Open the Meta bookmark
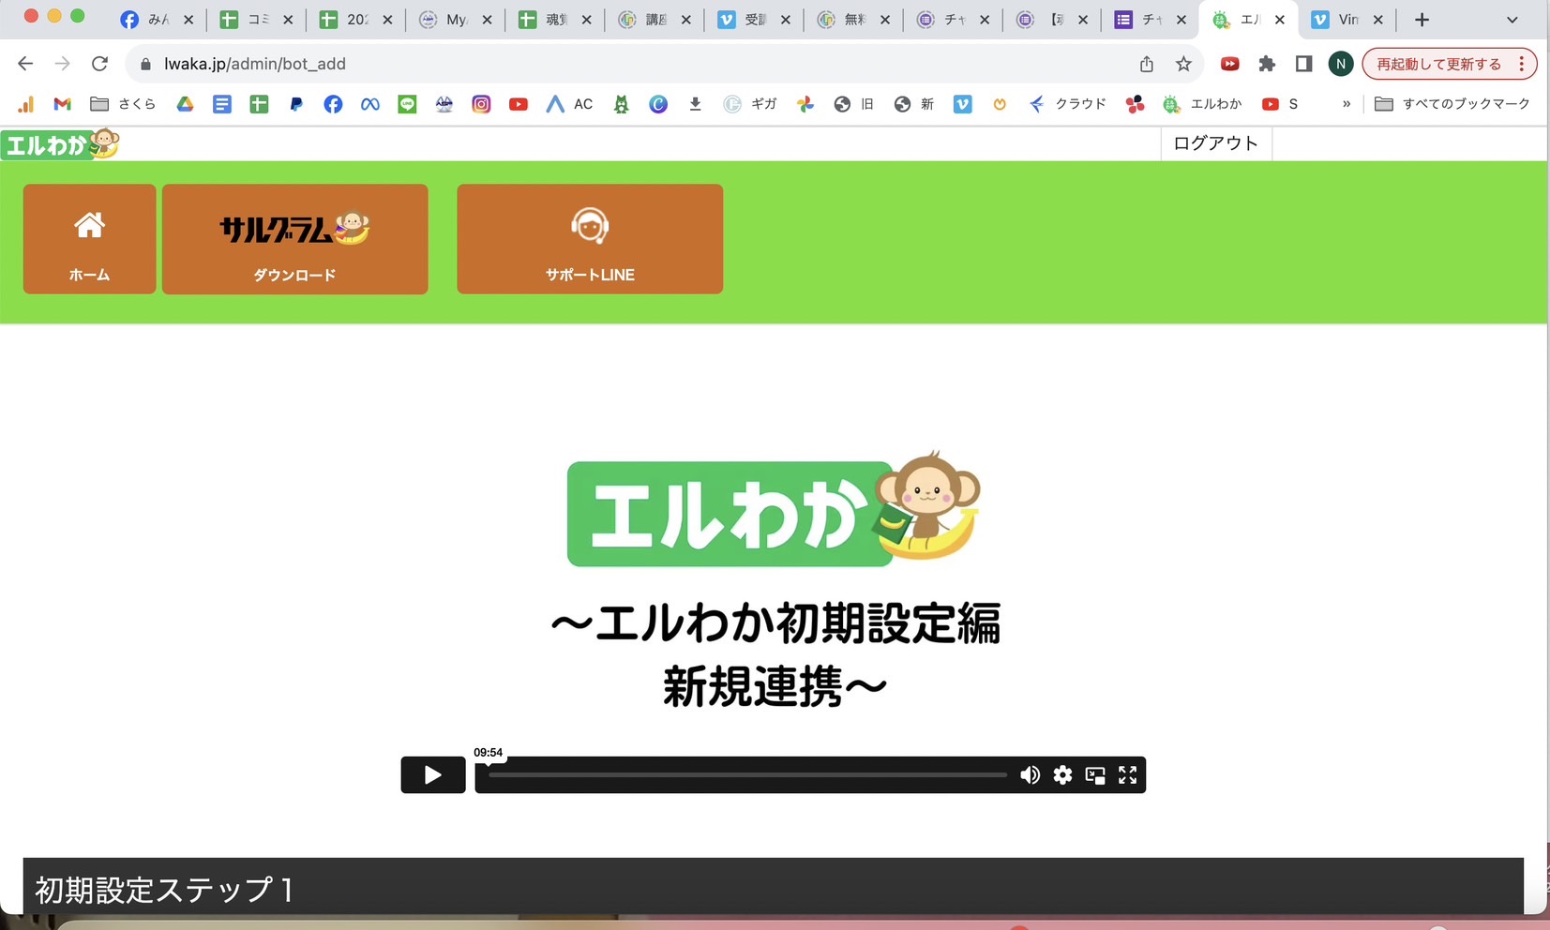Viewport: 1550px width, 930px height. pos(370,104)
